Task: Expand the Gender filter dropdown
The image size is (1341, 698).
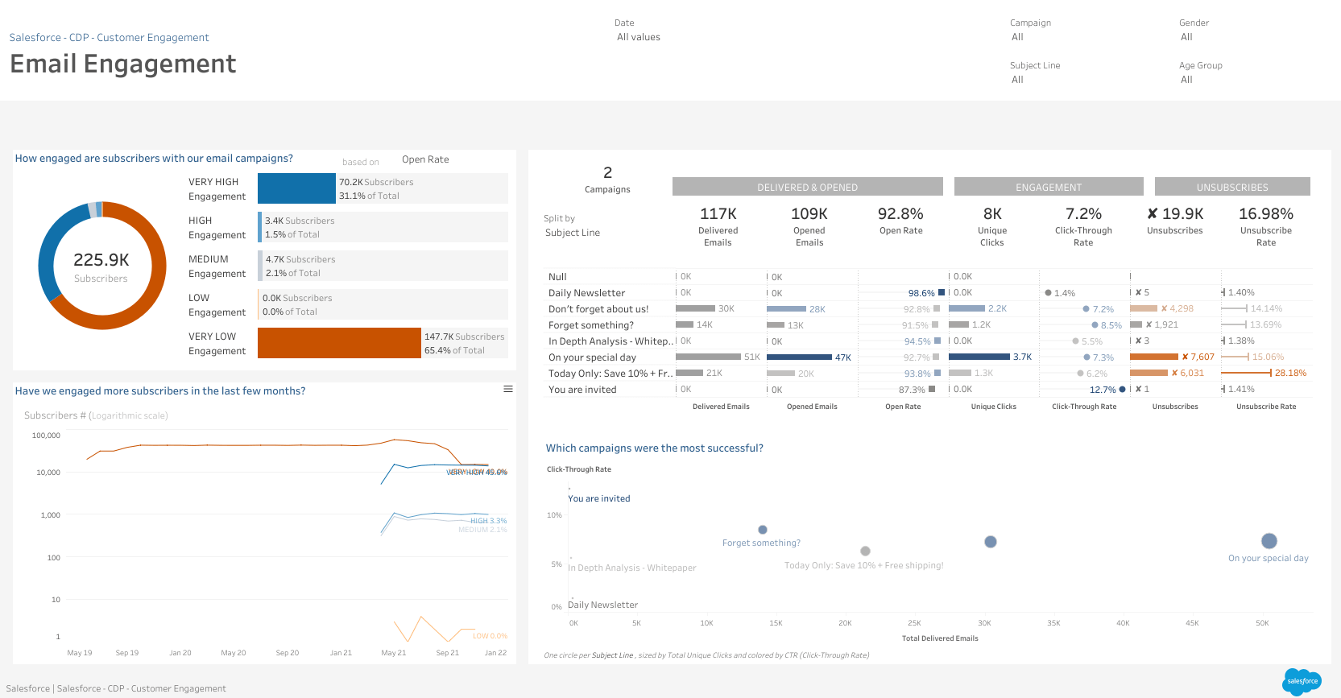Action: [x=1186, y=37]
